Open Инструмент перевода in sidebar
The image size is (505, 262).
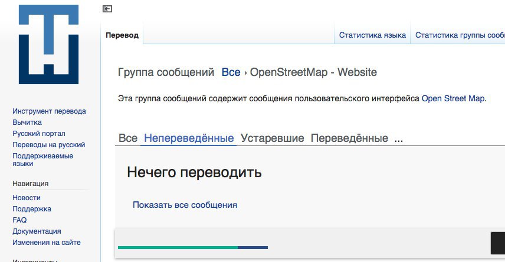click(x=50, y=111)
